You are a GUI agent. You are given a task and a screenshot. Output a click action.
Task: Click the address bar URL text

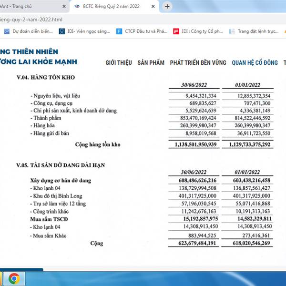[x=31, y=20]
